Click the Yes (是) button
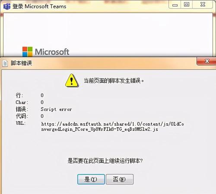This screenshot has width=216, height=194. 91,179
